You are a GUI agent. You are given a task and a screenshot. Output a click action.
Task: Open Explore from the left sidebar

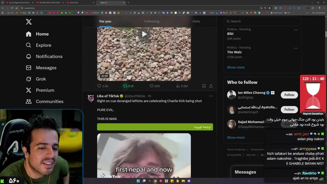39,45
